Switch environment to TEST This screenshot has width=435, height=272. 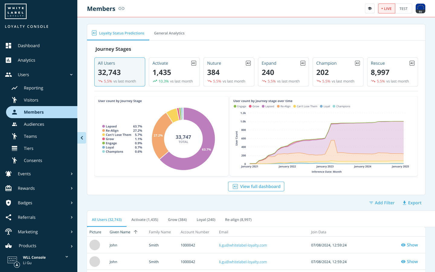pyautogui.click(x=404, y=8)
